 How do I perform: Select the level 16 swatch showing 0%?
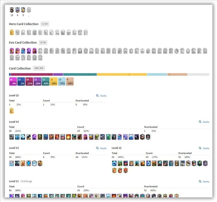(x=13, y=82)
